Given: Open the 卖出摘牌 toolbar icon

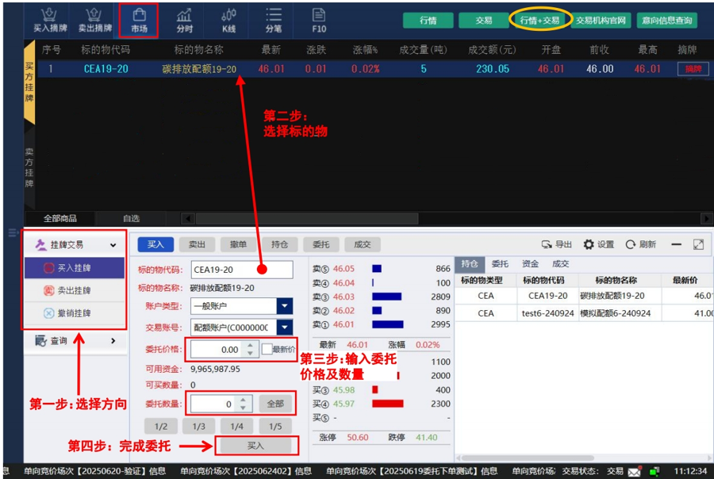Looking at the screenshot, I should pyautogui.click(x=94, y=20).
